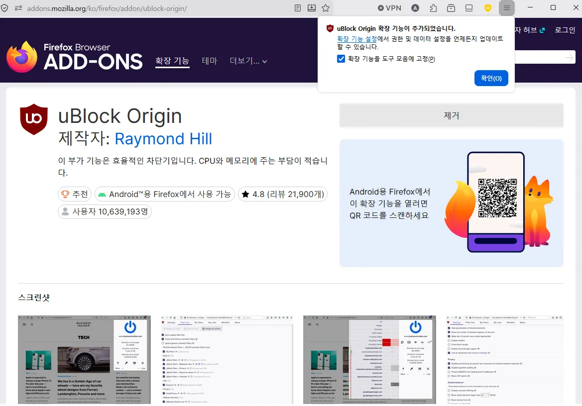This screenshot has width=582, height=406.
Task: Expand the 더보기... dropdown menu
Action: [248, 61]
